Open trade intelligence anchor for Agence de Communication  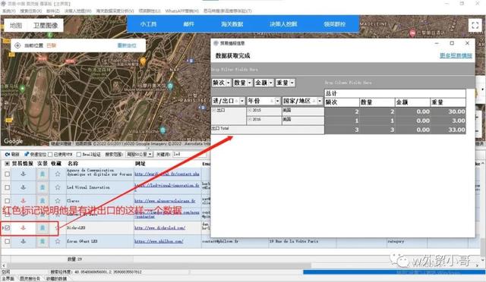[x=23, y=174]
